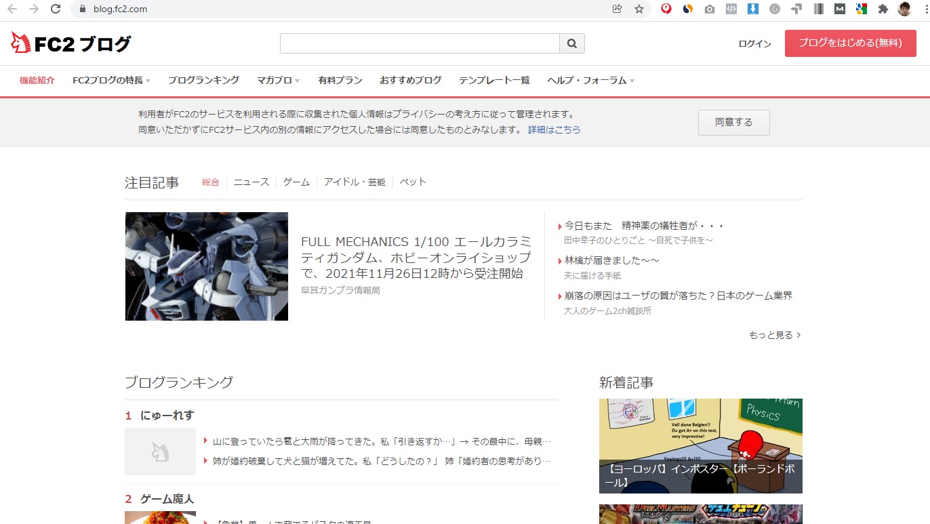Click the にゅーれす placeholder thumbnail

[x=160, y=451]
